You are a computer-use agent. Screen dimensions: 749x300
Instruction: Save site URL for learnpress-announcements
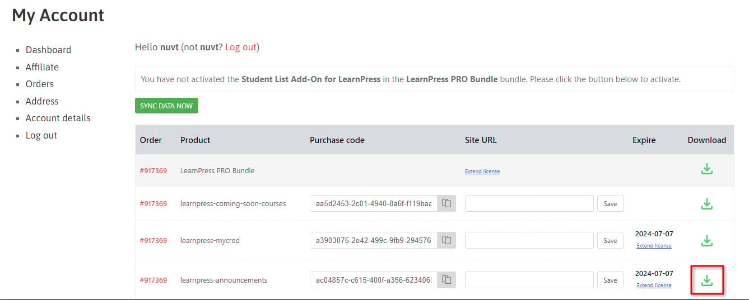click(610, 280)
